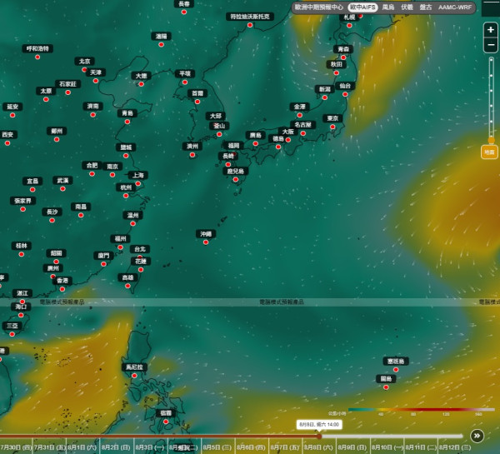This screenshot has width=500, height=454.
Task: Click the brown timeline slider handle
Action: point(319,437)
